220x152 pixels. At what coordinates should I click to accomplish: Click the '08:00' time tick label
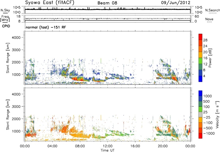pos(80,146)
